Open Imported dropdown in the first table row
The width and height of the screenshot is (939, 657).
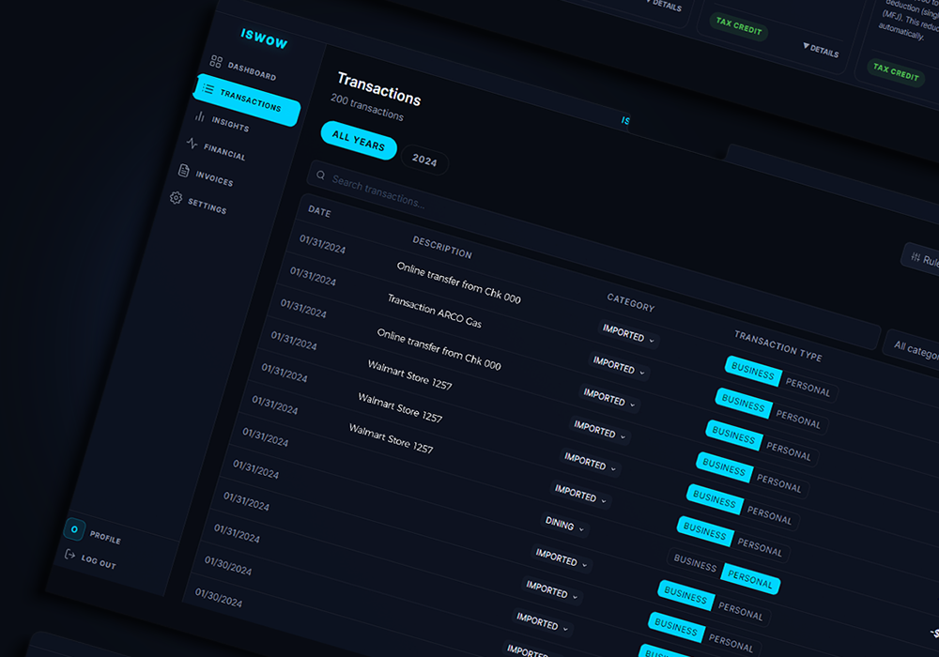tap(629, 332)
